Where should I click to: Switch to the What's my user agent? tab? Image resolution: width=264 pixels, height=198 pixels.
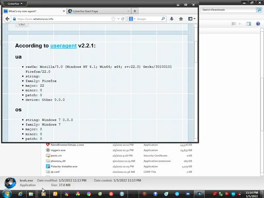tap(35, 11)
